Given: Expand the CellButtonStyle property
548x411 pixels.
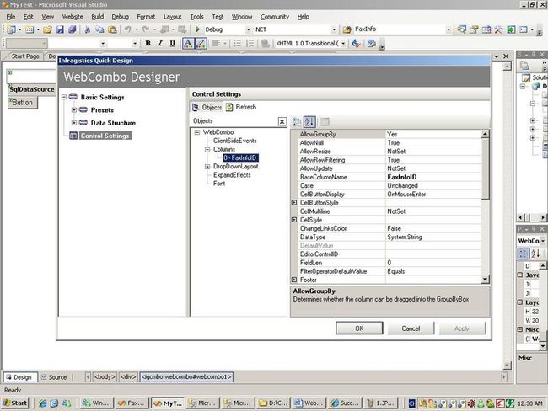Looking at the screenshot, I should click(294, 202).
